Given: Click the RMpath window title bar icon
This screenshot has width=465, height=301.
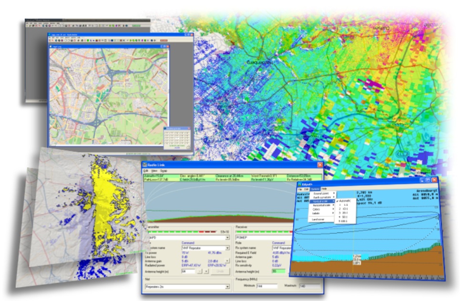Looking at the screenshot, I should (300, 185).
